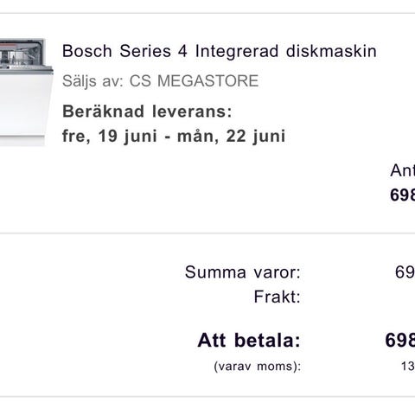Click the "Beräknad leverans:" heading

[x=147, y=112]
